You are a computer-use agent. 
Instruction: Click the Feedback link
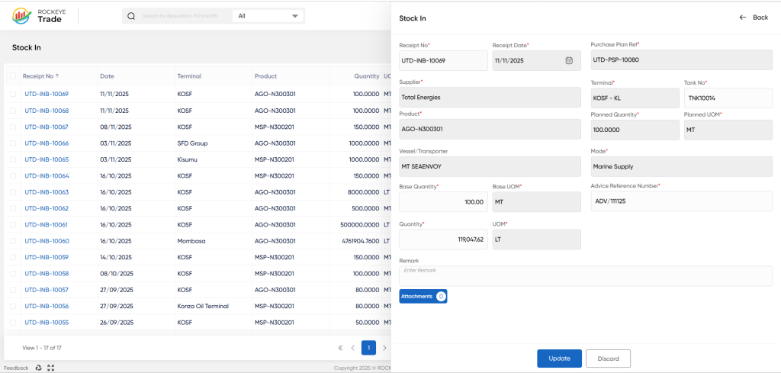[16, 368]
